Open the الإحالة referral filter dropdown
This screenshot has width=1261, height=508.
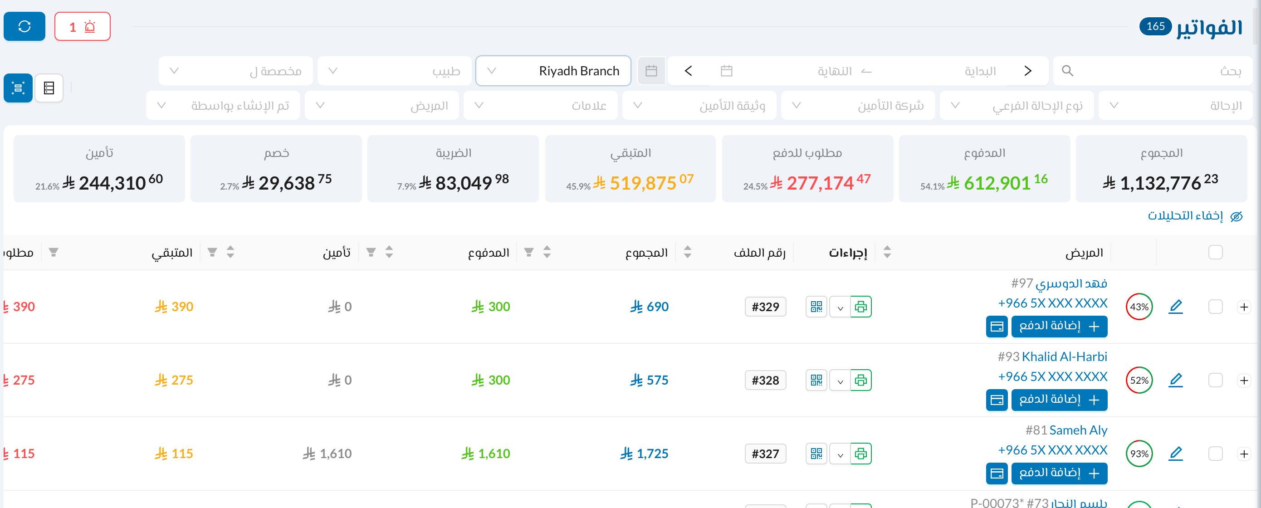pyautogui.click(x=1175, y=105)
